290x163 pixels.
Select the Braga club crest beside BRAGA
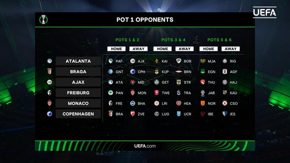49,71
